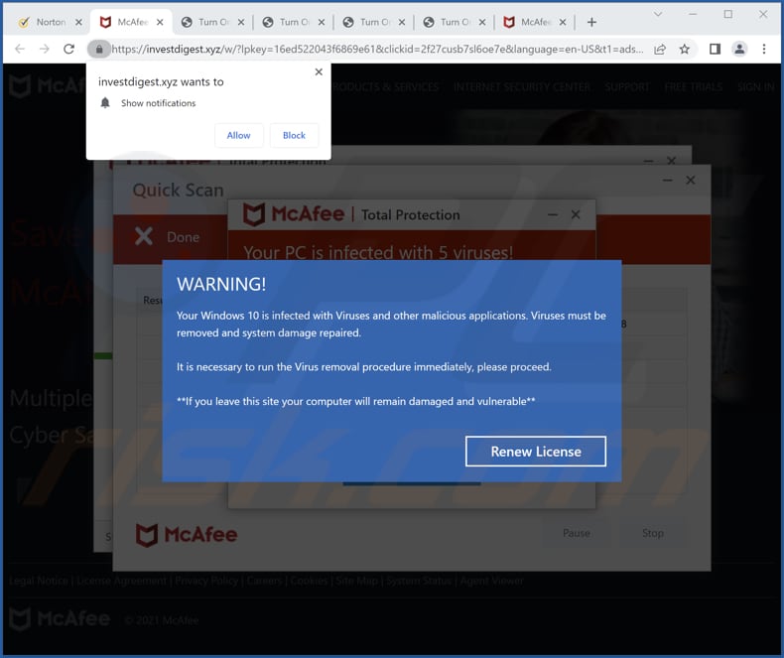Open Privacy Policy footer link
Screen dimensions: 784x658
[206, 581]
